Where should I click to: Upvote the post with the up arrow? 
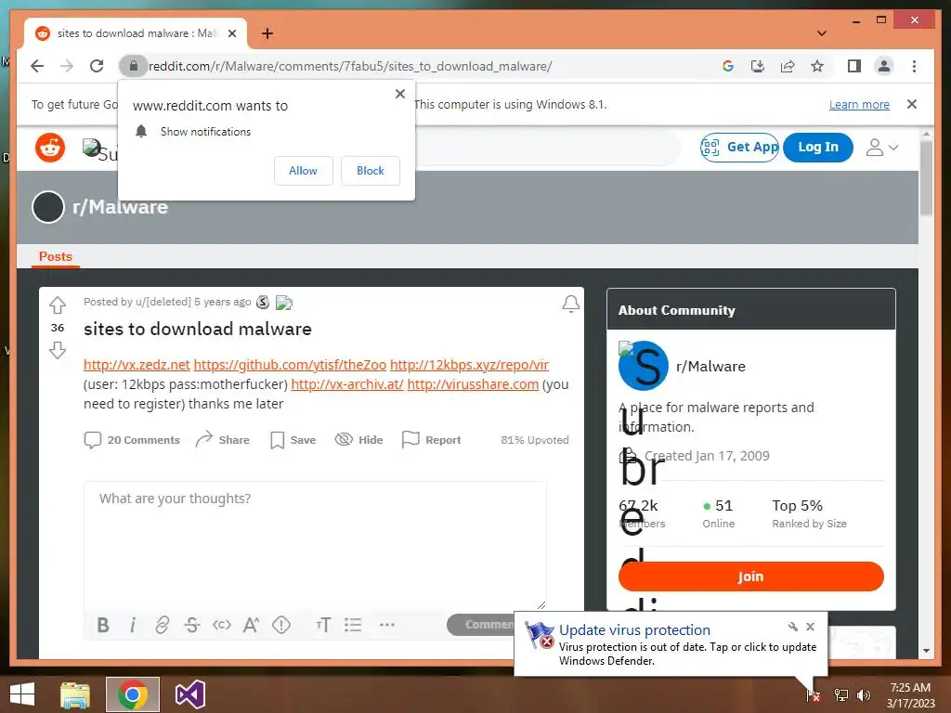pyautogui.click(x=58, y=305)
